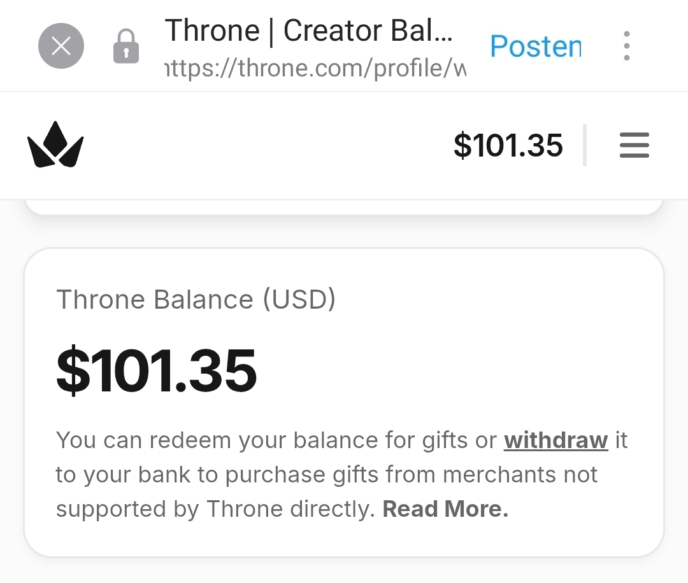
Task: Tap the padlock site security icon
Action: point(126,46)
